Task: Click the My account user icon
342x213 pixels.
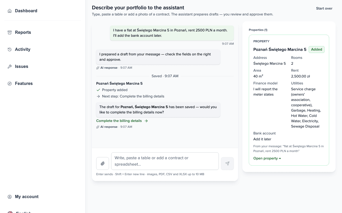Action: [10, 197]
